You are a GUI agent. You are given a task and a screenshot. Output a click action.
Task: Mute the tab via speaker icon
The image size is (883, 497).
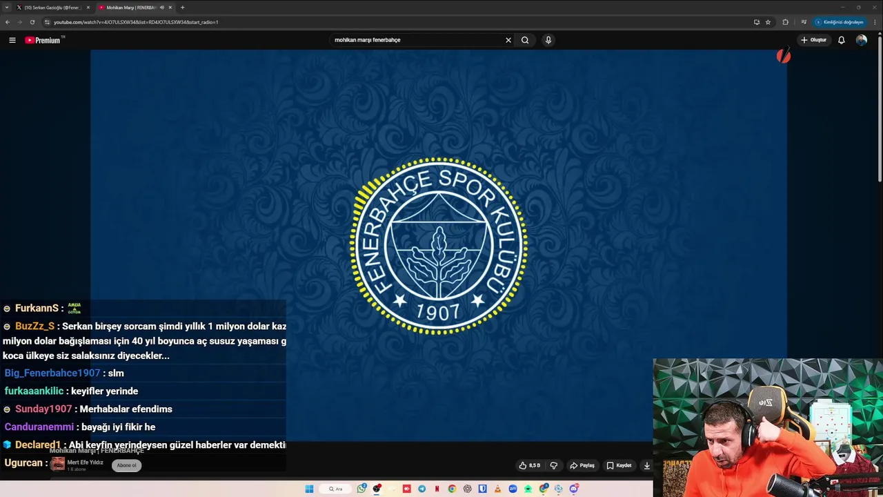tap(162, 8)
